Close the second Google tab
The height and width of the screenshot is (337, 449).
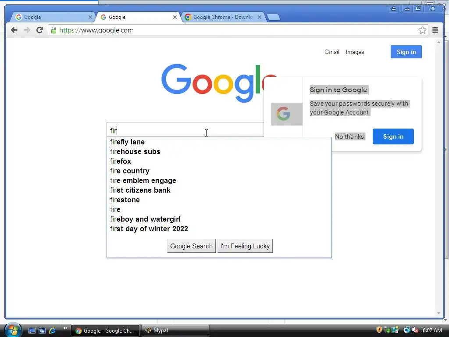(175, 17)
